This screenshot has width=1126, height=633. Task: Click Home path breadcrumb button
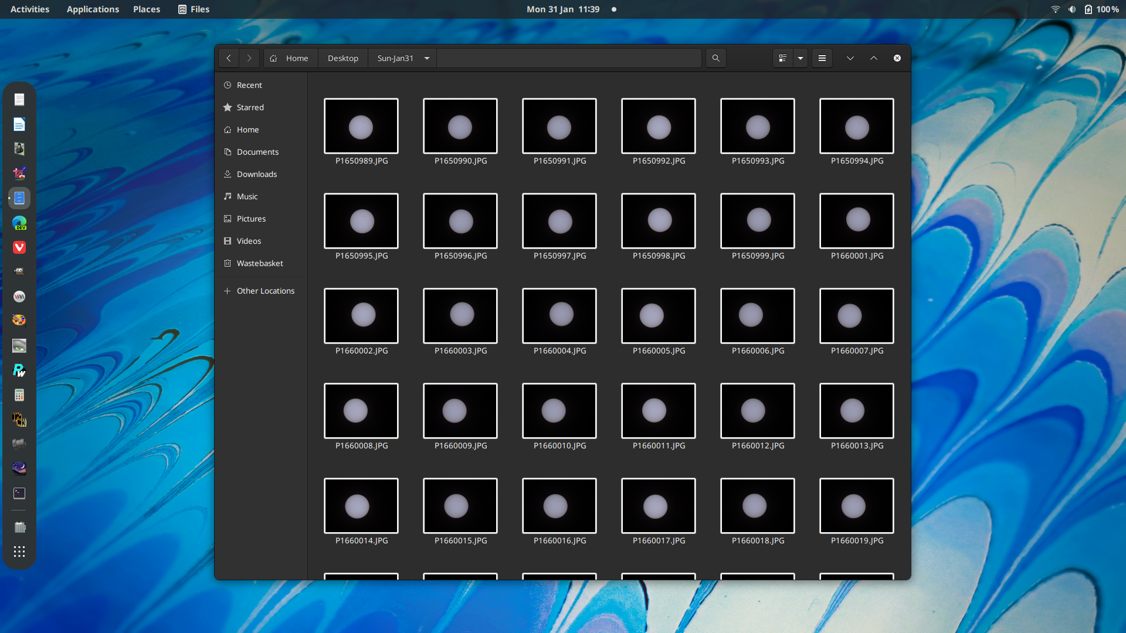(290, 58)
